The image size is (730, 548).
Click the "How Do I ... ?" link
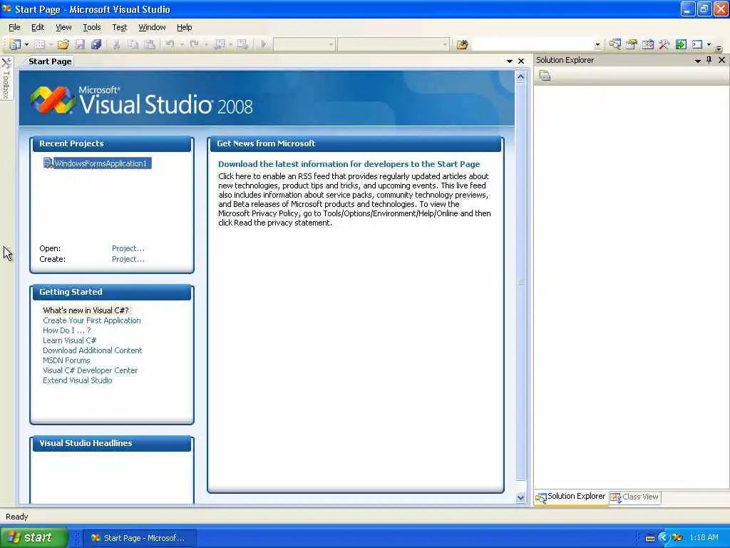point(66,330)
